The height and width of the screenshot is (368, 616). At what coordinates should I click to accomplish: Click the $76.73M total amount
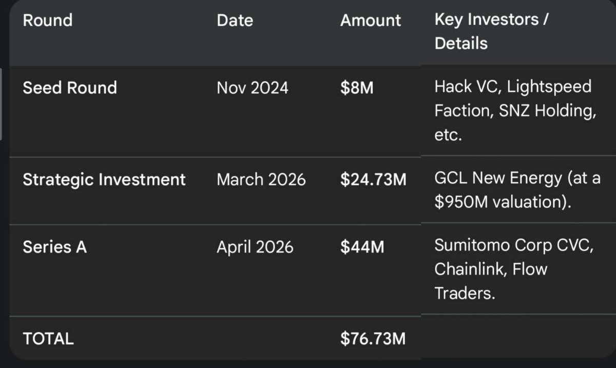(x=373, y=338)
